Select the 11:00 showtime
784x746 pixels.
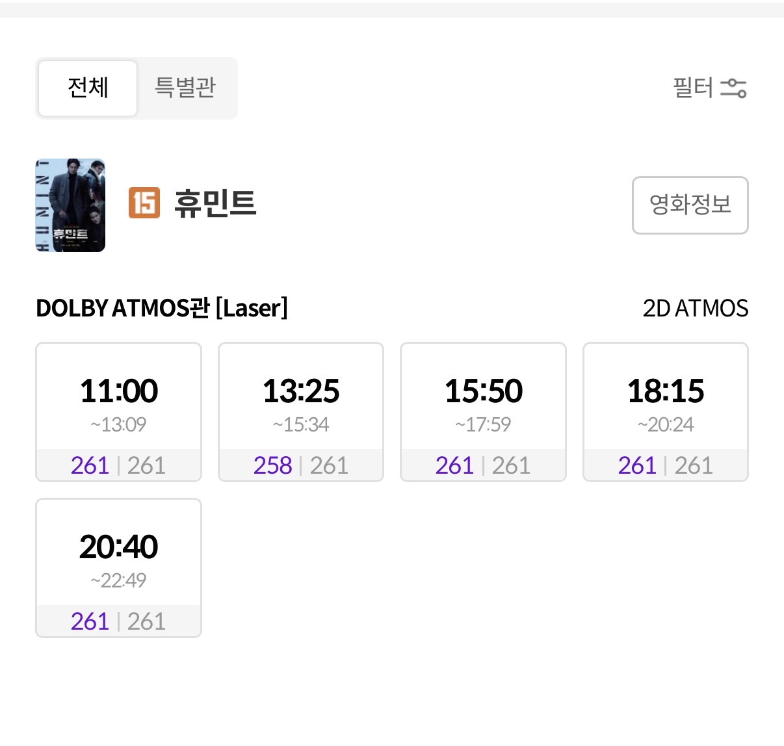pyautogui.click(x=118, y=412)
